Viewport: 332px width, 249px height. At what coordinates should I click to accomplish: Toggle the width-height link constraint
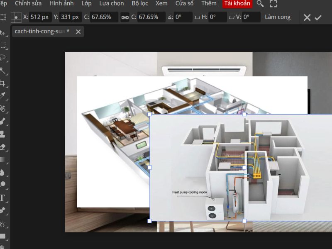125,17
